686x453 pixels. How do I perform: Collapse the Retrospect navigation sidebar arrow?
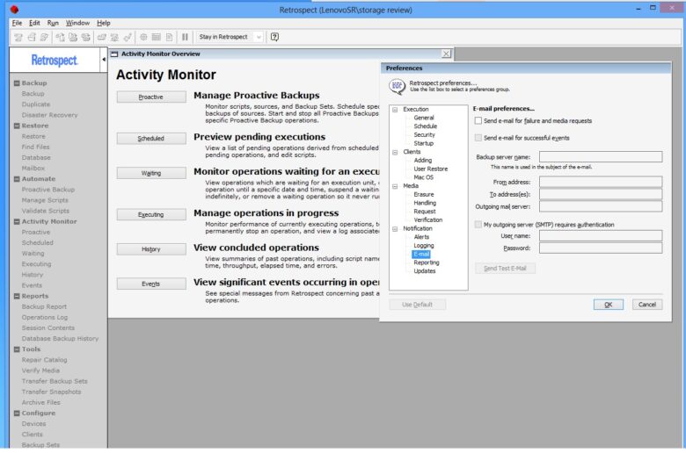click(104, 60)
